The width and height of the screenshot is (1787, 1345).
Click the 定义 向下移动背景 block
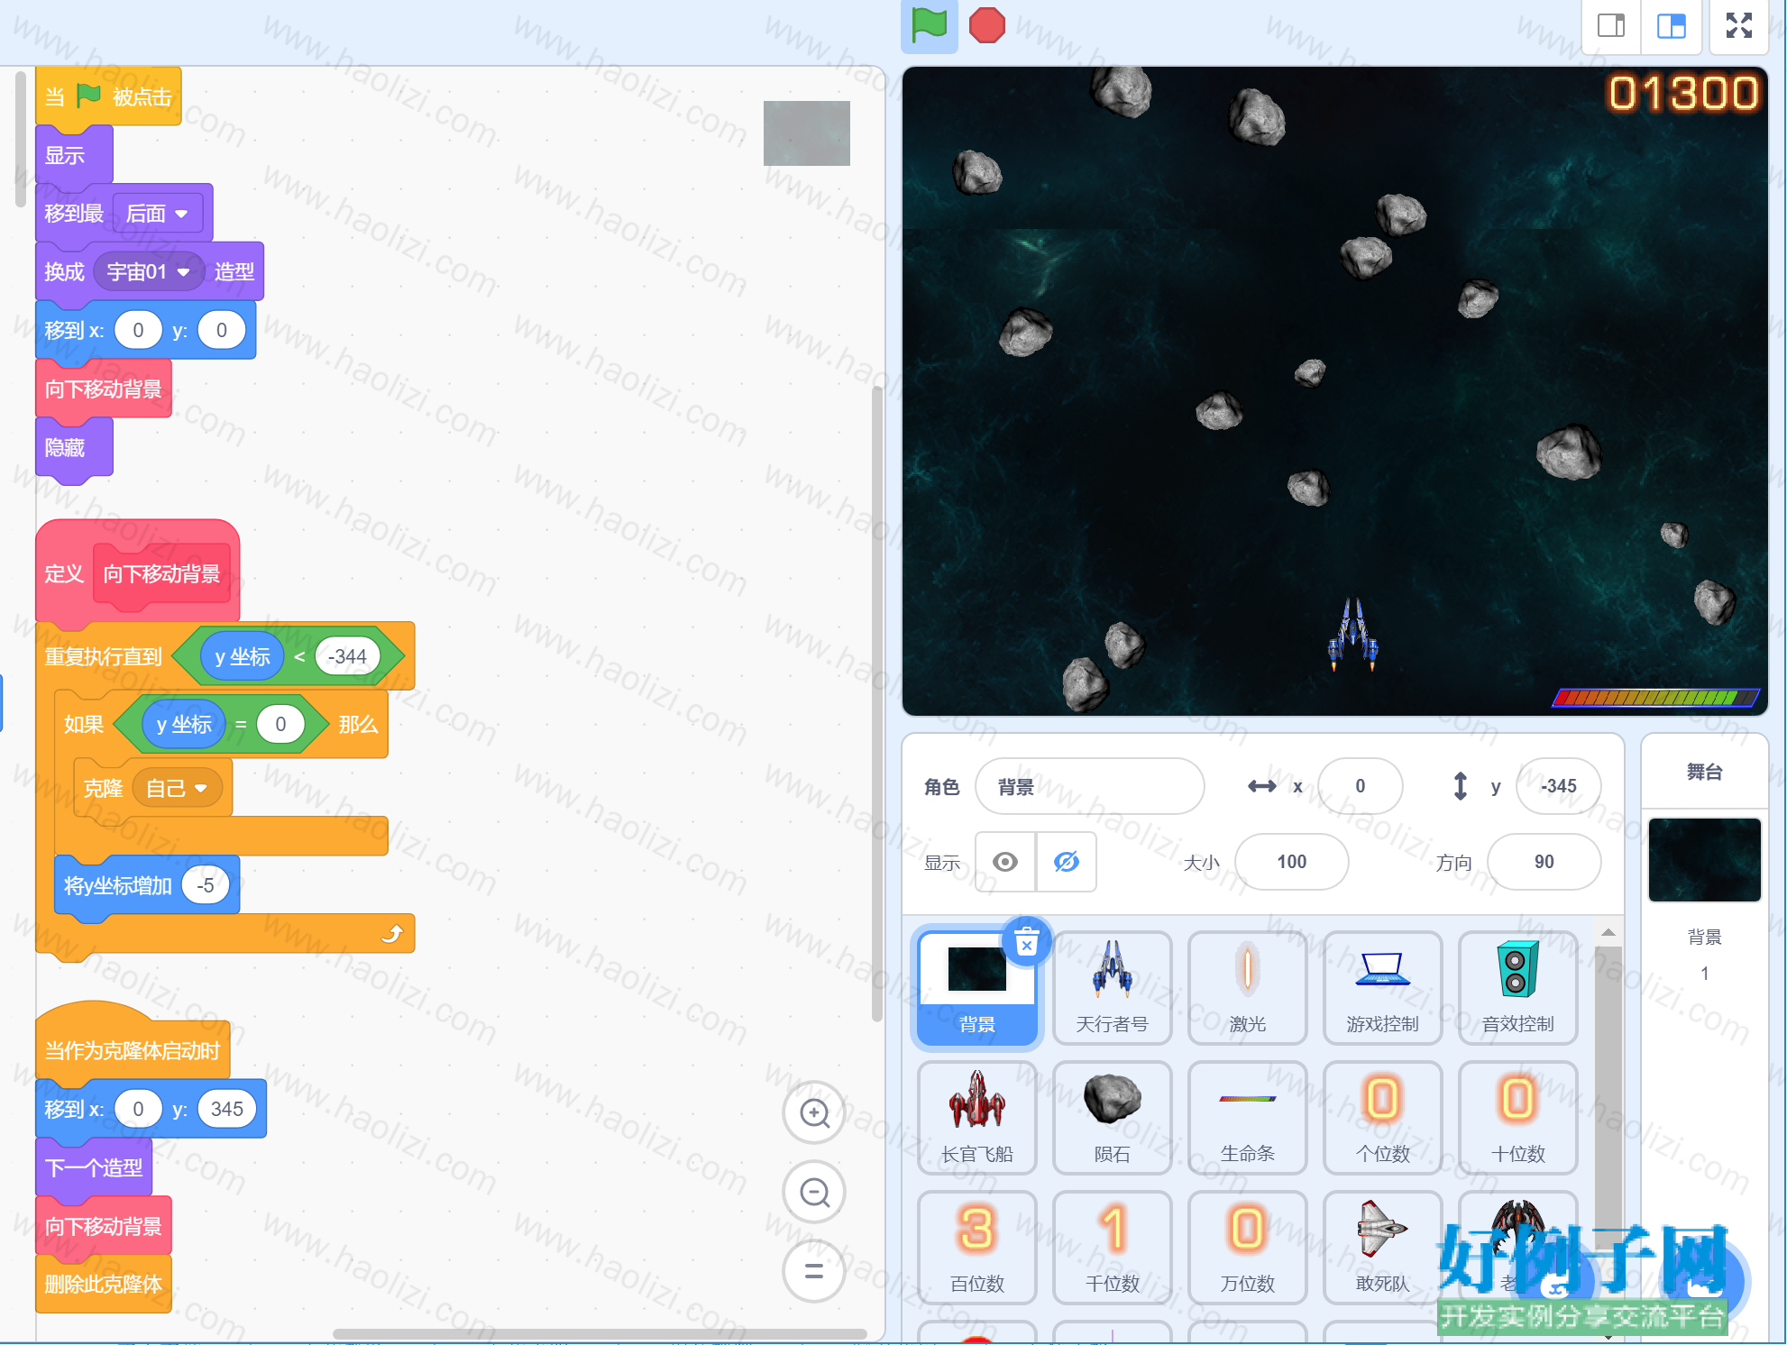tap(137, 573)
